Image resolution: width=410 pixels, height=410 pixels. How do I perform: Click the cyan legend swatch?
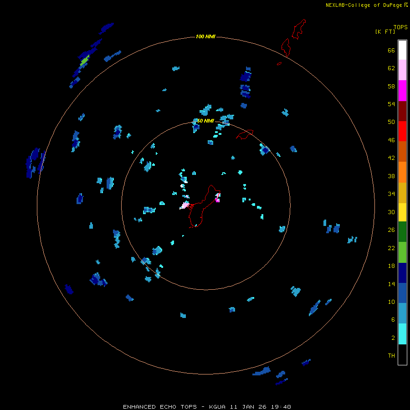402,333
